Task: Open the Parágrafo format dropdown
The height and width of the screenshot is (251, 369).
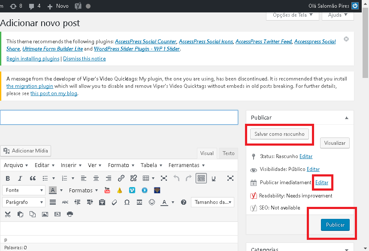Action: tap(24, 202)
